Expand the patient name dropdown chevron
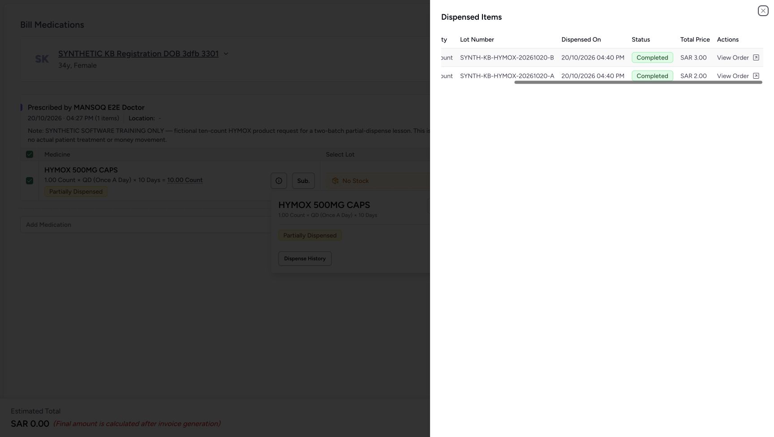Screen dimensions: 774x437 point(226,54)
